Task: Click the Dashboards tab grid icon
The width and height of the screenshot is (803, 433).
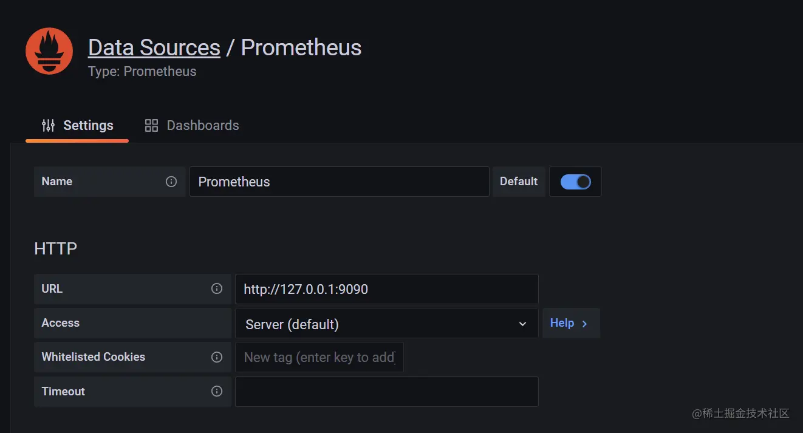Action: 151,126
